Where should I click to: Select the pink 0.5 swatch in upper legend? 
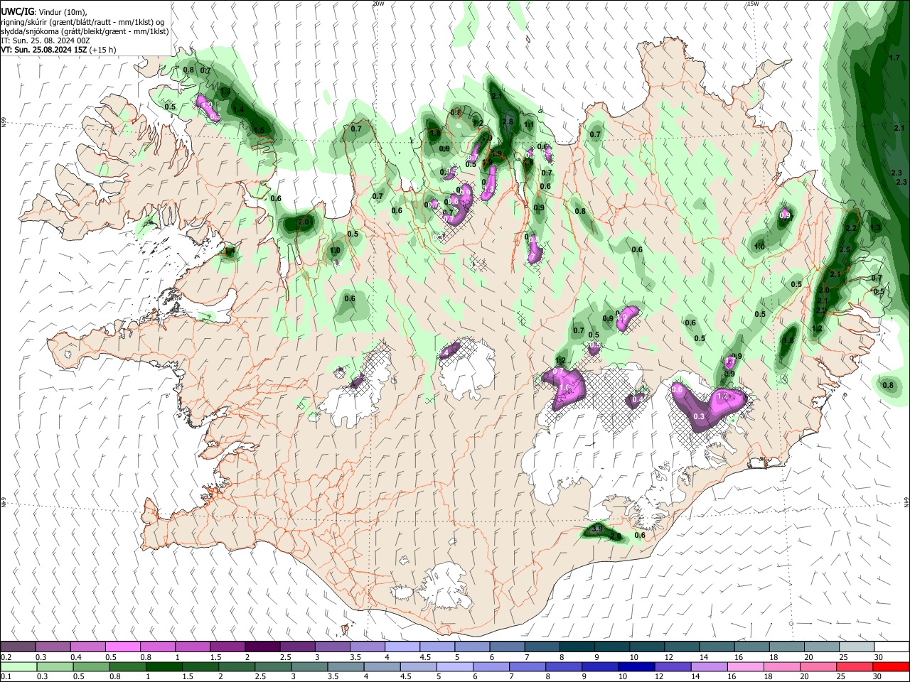point(122,646)
